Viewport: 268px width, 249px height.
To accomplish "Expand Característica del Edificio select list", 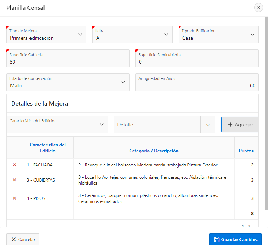I will 57,124.
